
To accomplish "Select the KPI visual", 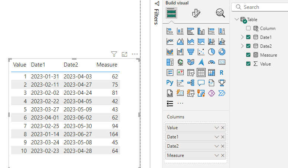I will pos(180,73).
